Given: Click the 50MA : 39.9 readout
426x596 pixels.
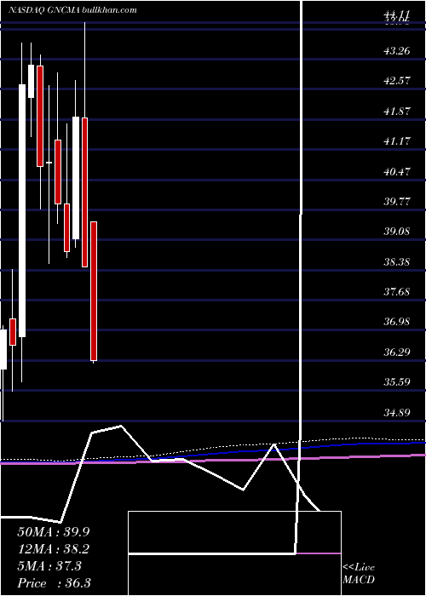Looking at the screenshot, I should pyautogui.click(x=53, y=532).
